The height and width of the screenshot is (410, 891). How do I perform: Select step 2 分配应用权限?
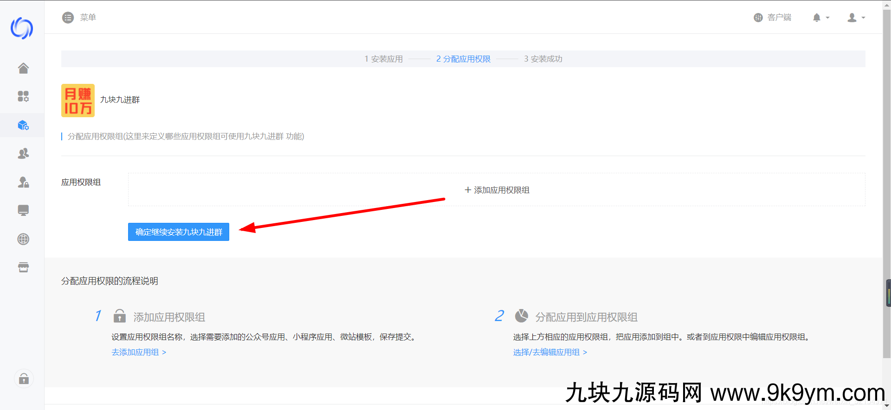[x=463, y=59]
